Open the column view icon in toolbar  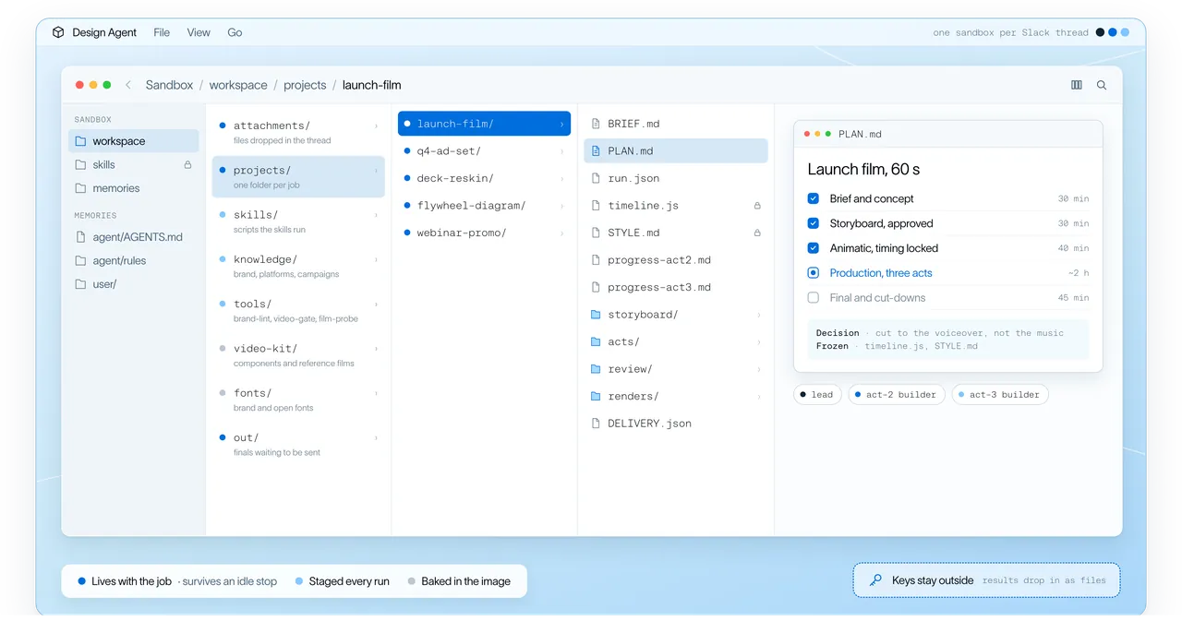point(1077,85)
